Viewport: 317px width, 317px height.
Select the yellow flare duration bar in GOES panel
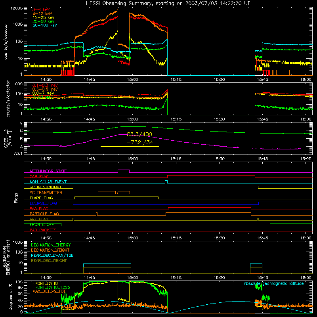point(130,147)
